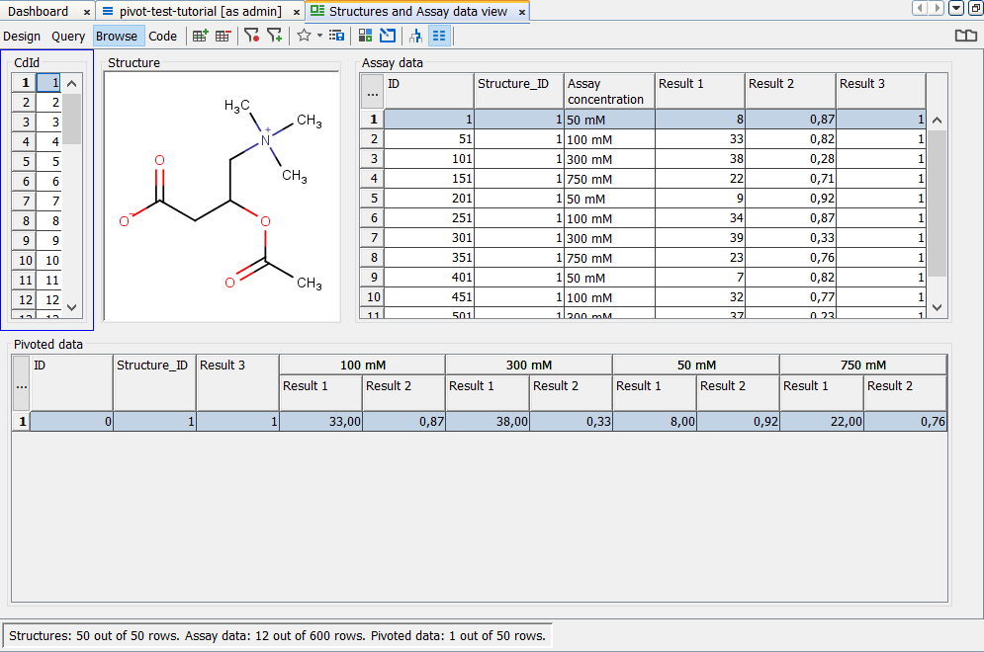Toggle the highlighted form view icon in toolbar
984x652 pixels.
[438, 36]
